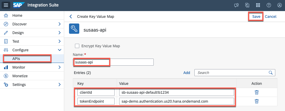Click the Name input field
The width and height of the screenshot is (285, 111).
pos(114,62)
